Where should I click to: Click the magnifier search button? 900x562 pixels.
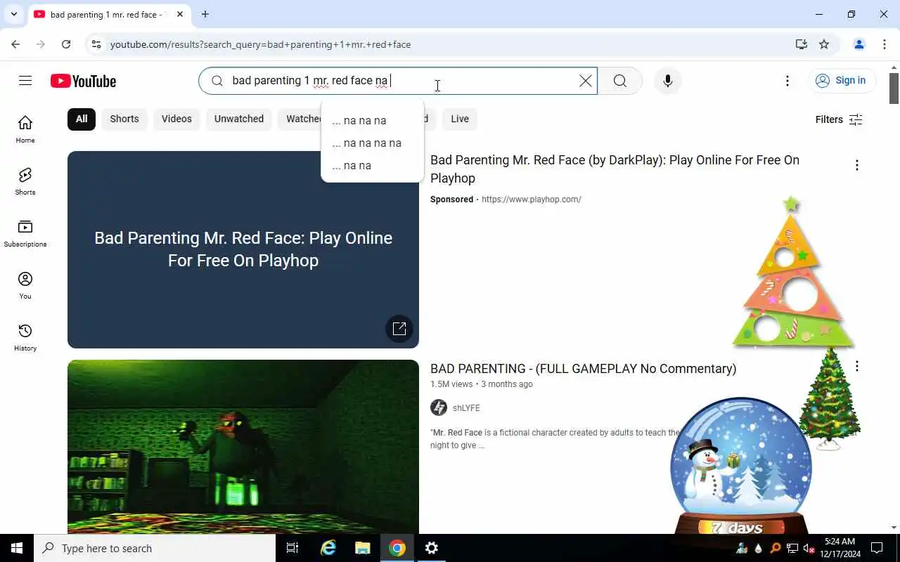(x=619, y=81)
